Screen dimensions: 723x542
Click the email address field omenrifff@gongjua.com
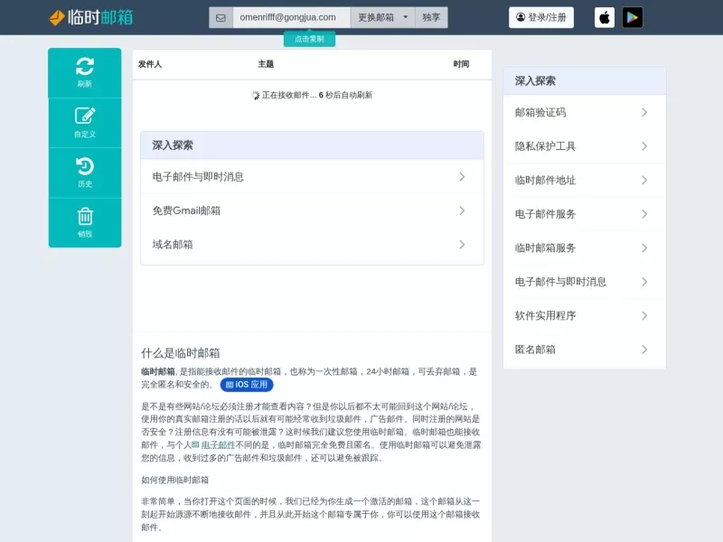coord(291,17)
